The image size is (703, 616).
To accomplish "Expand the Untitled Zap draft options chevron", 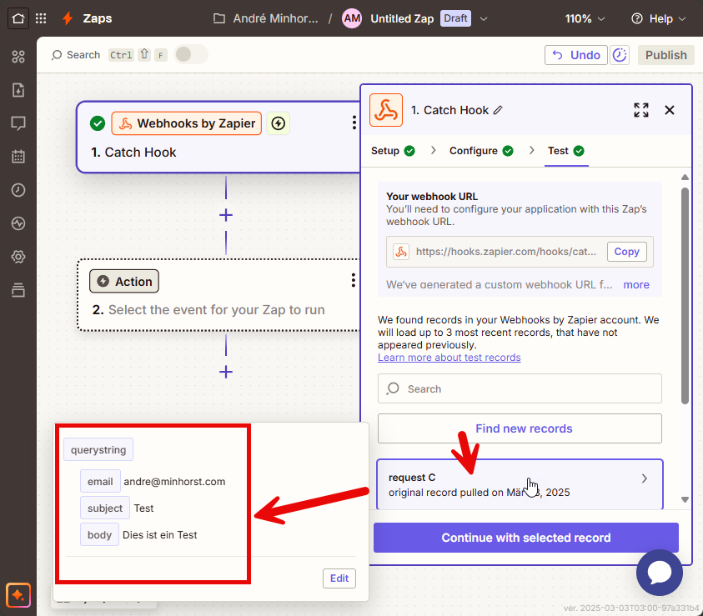I will pyautogui.click(x=484, y=18).
